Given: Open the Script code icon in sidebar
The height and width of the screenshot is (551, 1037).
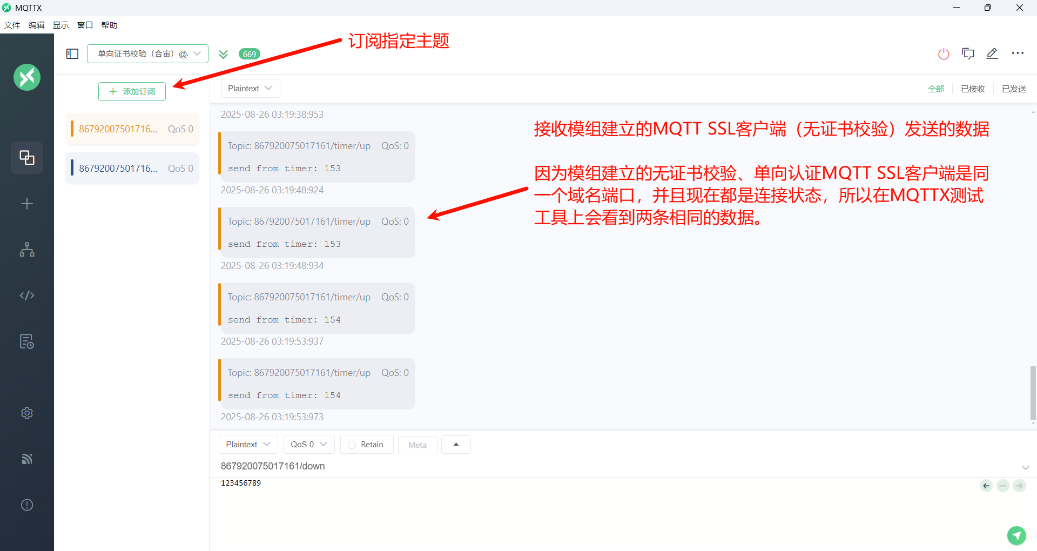Looking at the screenshot, I should pyautogui.click(x=27, y=295).
